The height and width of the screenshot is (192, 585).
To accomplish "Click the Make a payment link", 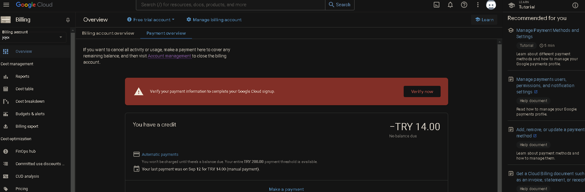I will pos(286,189).
